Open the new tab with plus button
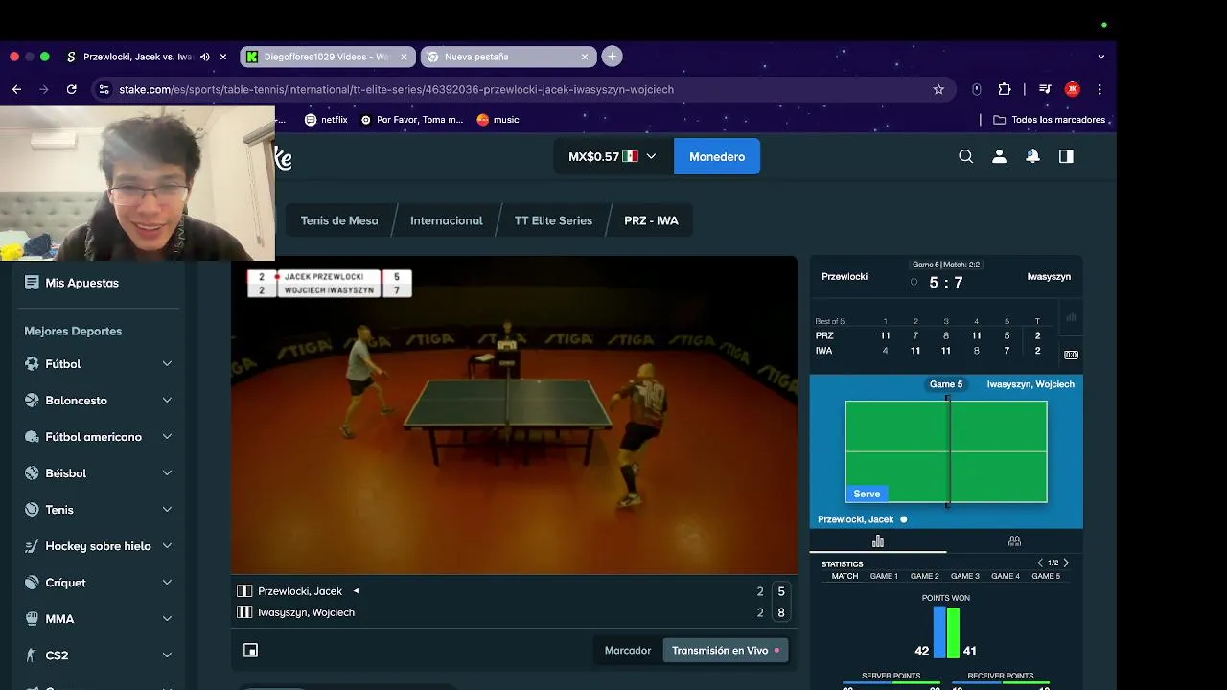 click(612, 57)
